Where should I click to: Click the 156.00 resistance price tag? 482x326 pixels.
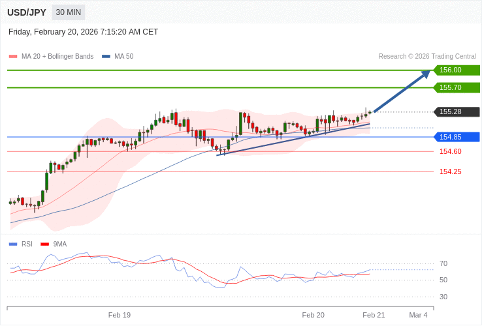(457, 70)
